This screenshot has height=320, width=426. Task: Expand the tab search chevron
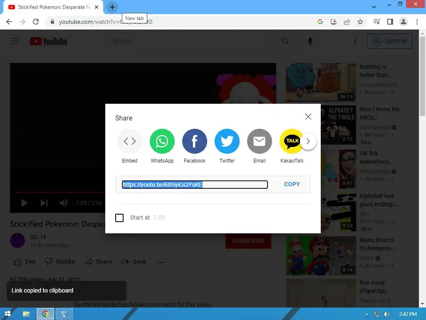tap(374, 7)
